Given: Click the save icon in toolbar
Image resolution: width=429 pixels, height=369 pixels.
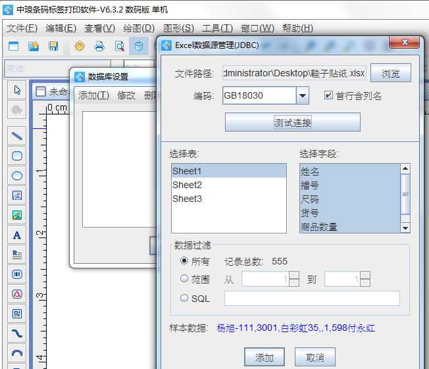Looking at the screenshot, I should [x=53, y=46].
